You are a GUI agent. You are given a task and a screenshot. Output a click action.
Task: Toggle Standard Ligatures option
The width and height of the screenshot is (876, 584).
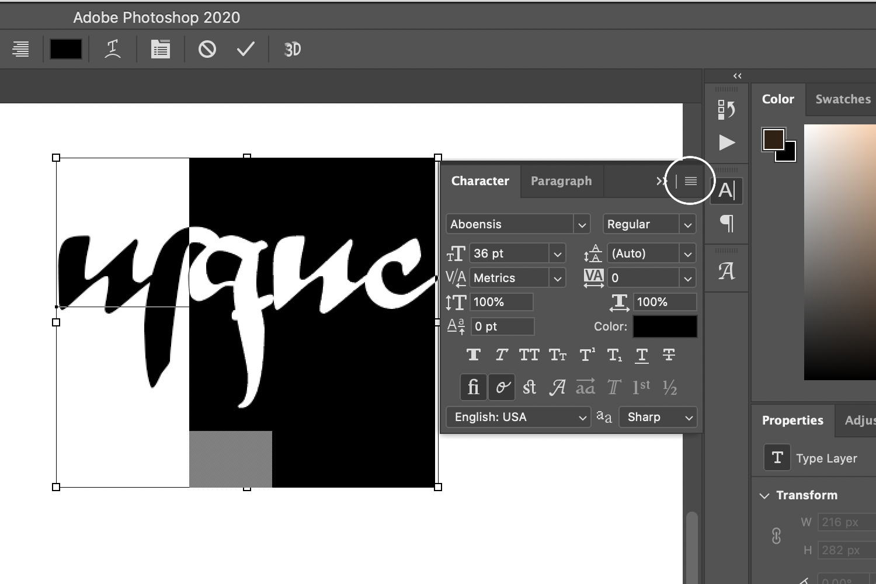(x=473, y=387)
